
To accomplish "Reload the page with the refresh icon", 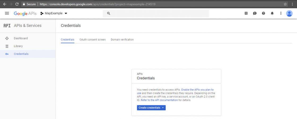I will click(x=17, y=4).
